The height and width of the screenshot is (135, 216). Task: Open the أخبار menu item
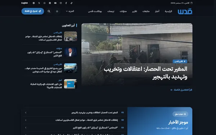[157, 11]
